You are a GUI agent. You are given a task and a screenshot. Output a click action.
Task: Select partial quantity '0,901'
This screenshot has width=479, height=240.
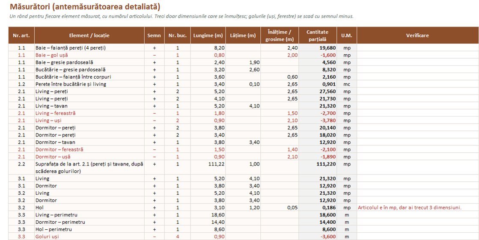318,84
